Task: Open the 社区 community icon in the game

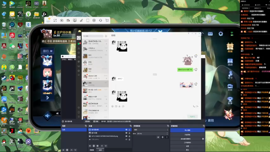Action: (230, 87)
